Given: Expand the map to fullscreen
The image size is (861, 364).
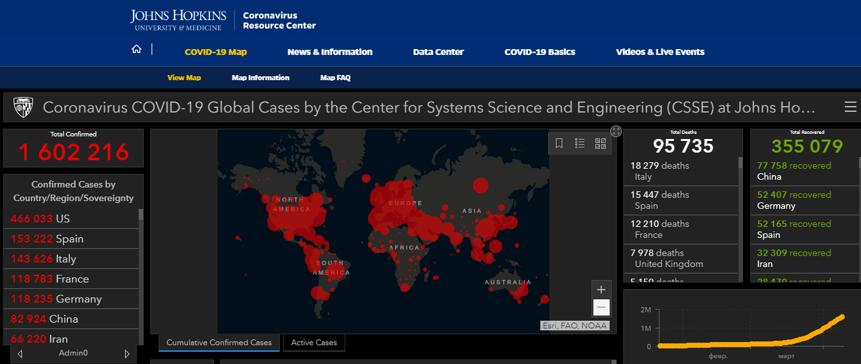Looking at the screenshot, I should 616,131.
